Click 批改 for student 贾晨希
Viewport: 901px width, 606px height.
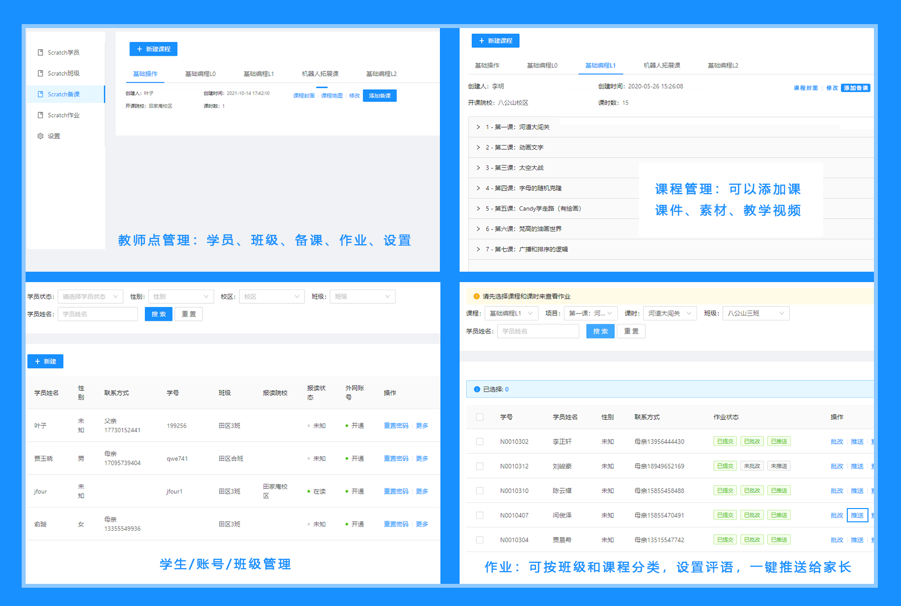pos(837,540)
